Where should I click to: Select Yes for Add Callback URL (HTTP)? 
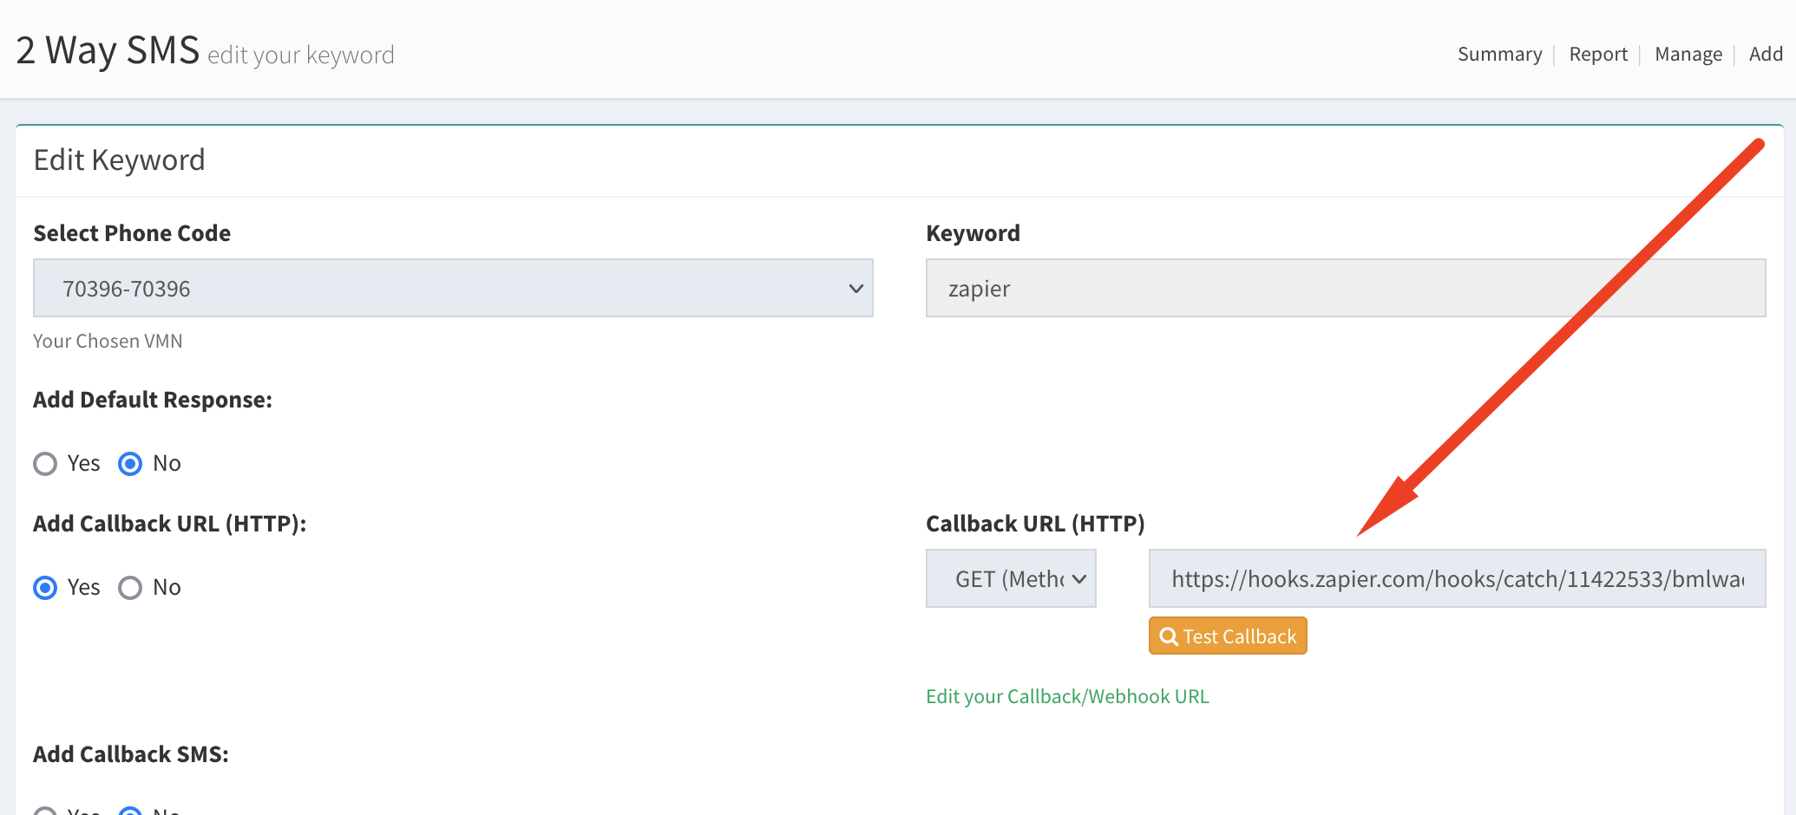45,588
